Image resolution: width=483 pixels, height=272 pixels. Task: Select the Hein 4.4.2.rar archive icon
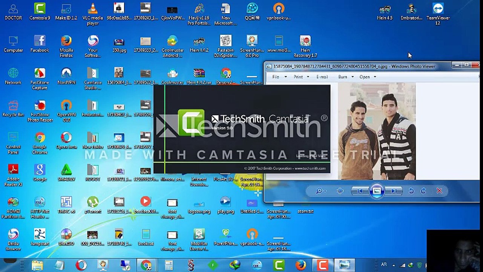tap(199, 76)
